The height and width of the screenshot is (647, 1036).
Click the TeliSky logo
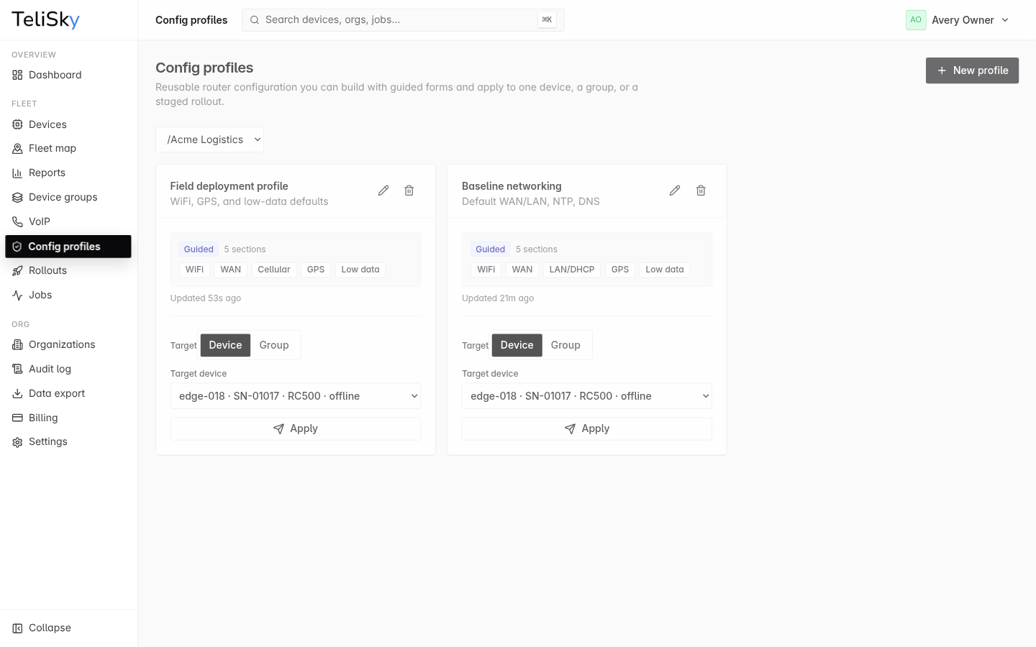tap(45, 19)
